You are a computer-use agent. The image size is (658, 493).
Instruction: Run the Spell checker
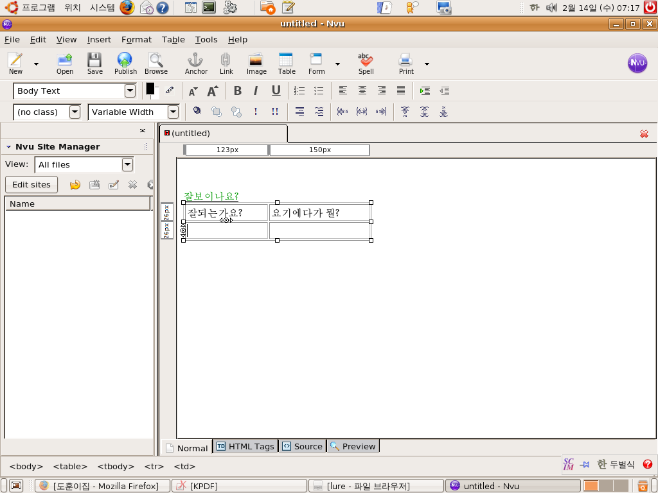click(x=366, y=64)
